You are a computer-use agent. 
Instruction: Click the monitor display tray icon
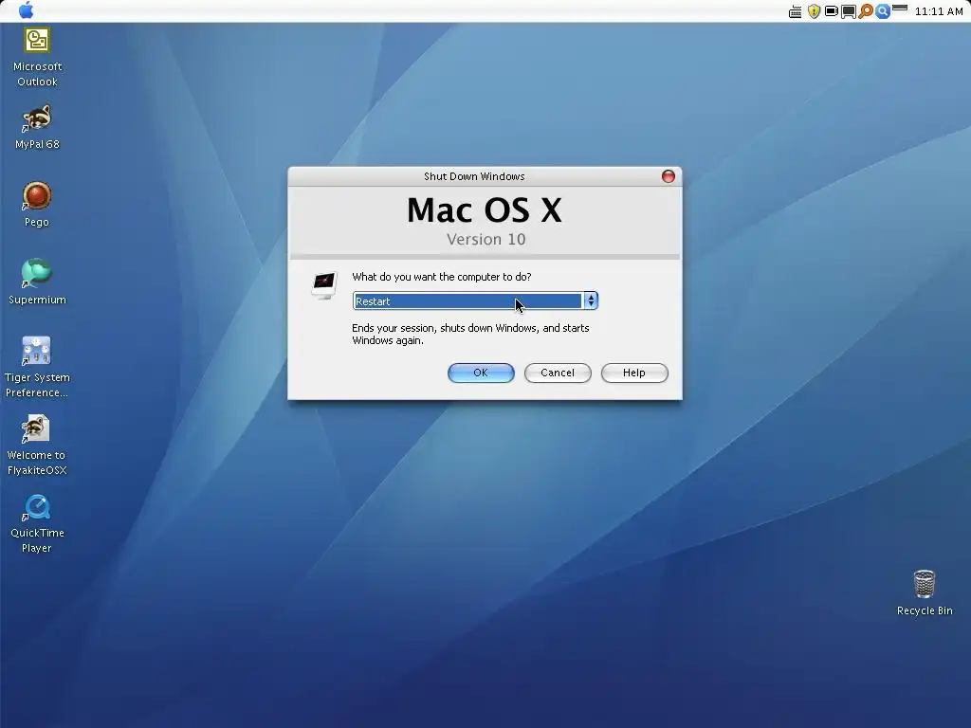pyautogui.click(x=848, y=11)
